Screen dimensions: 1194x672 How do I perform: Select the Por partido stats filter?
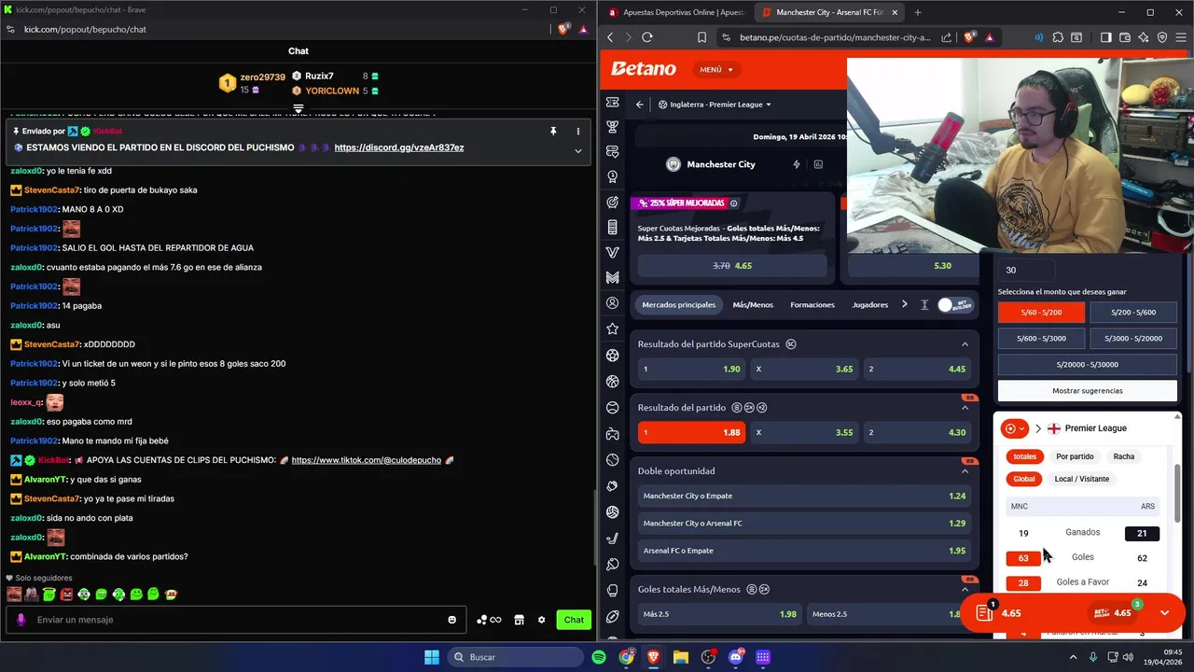pos(1075,456)
